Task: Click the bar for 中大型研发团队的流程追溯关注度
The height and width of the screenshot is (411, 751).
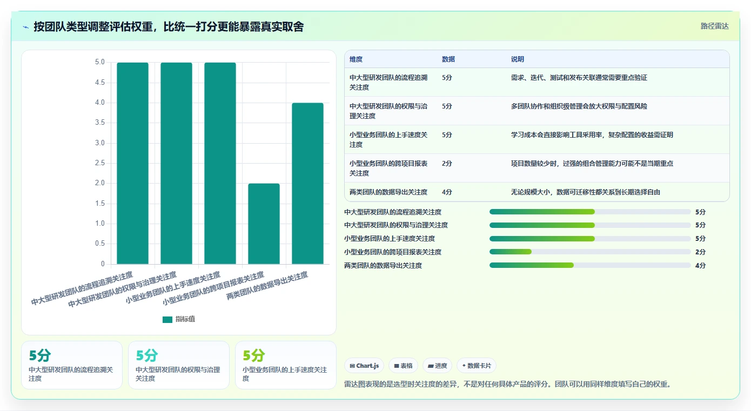Action: 132,163
